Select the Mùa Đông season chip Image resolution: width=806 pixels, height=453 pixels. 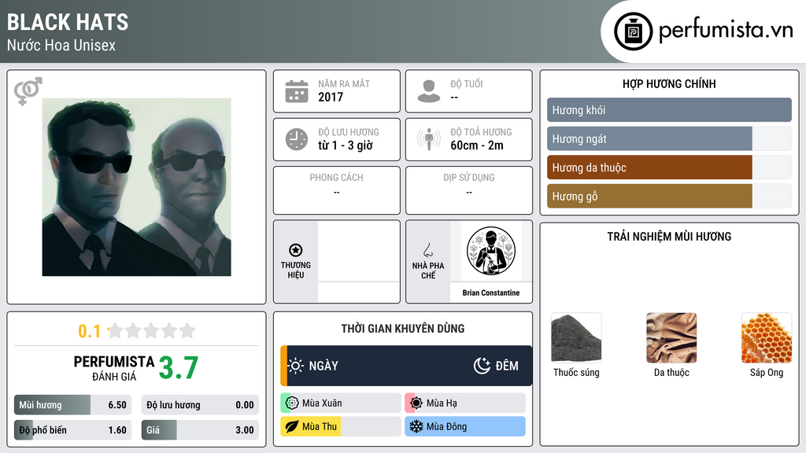(x=465, y=427)
